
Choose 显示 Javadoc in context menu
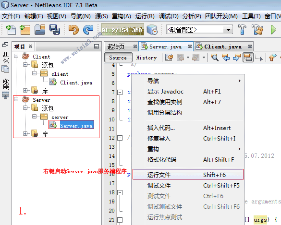coord(188,92)
